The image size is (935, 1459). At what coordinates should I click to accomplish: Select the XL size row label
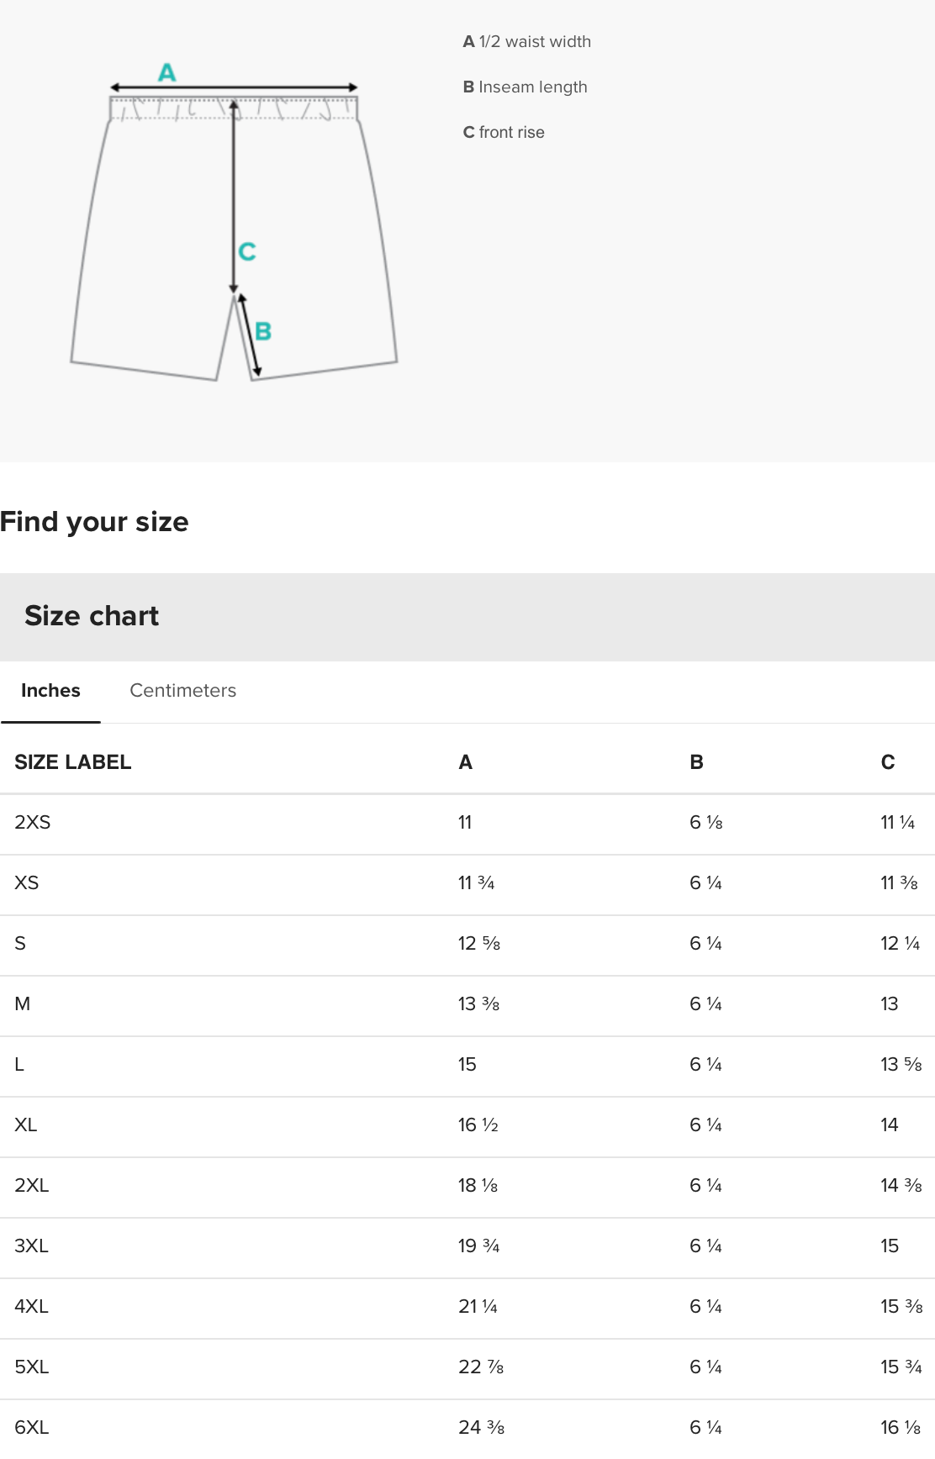pyautogui.click(x=26, y=1125)
